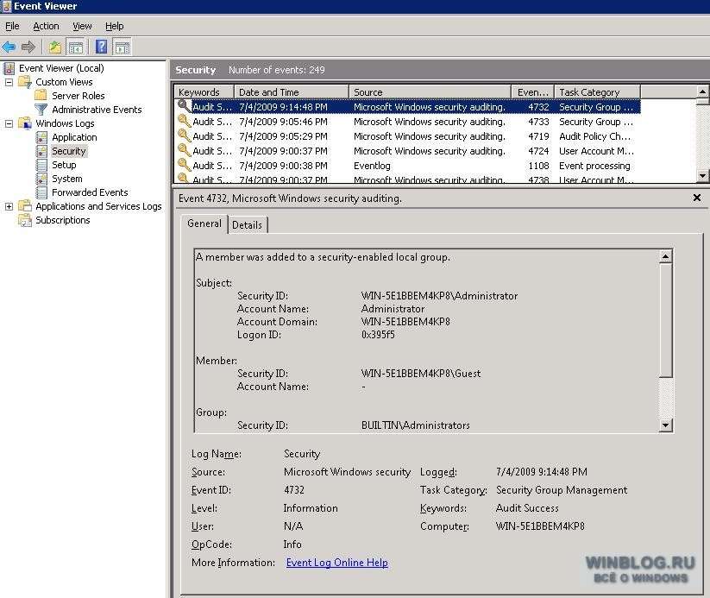Image resolution: width=710 pixels, height=598 pixels.
Task: Click event description scrollbar down arrow
Action: [x=665, y=425]
